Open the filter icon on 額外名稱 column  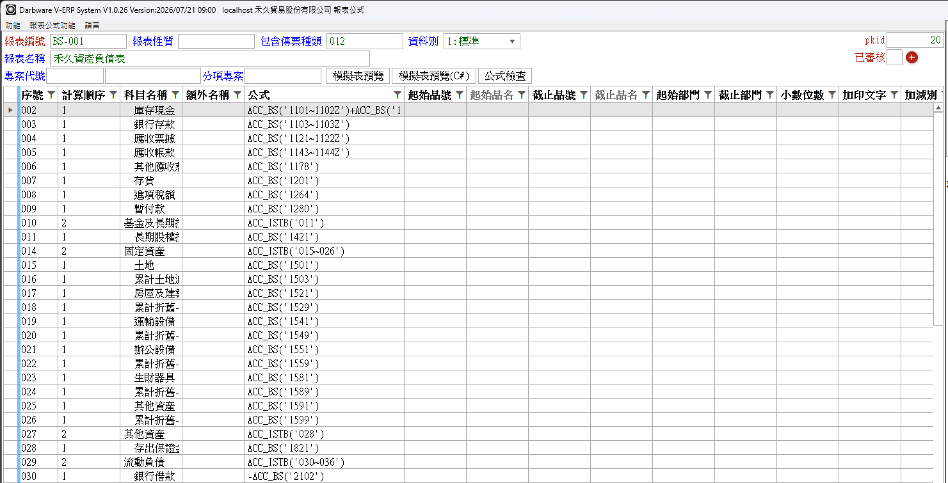point(237,95)
